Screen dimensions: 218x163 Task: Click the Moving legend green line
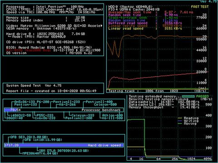[180, 124]
